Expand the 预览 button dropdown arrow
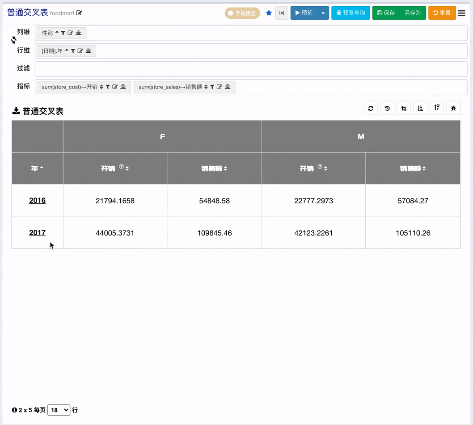The image size is (473, 425). click(323, 13)
